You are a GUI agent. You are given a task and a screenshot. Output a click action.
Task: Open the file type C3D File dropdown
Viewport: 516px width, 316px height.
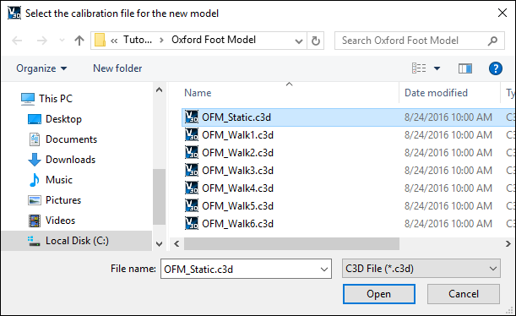[x=421, y=269]
